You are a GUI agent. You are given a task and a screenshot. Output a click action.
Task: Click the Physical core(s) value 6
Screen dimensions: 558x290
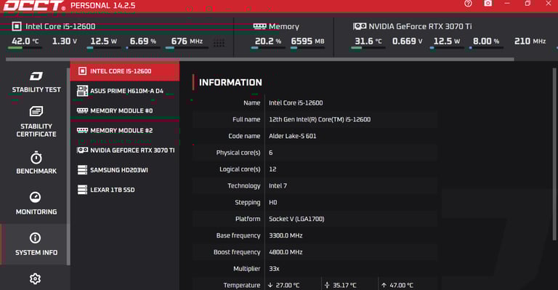click(271, 153)
